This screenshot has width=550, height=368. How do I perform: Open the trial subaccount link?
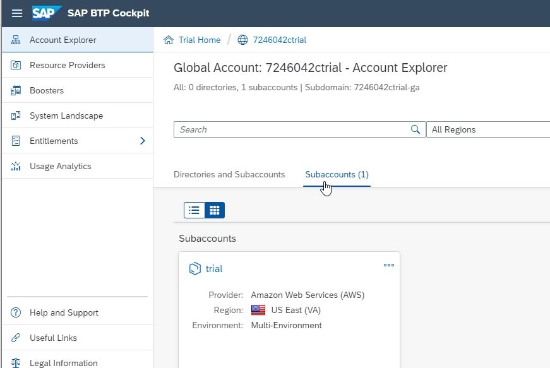214,269
